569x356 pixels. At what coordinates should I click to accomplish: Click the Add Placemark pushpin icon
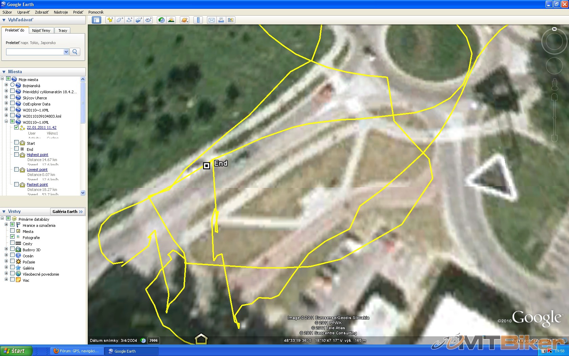point(110,20)
